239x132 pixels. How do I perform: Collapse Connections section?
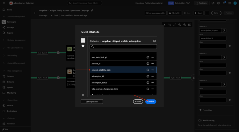[x=4, y=100]
